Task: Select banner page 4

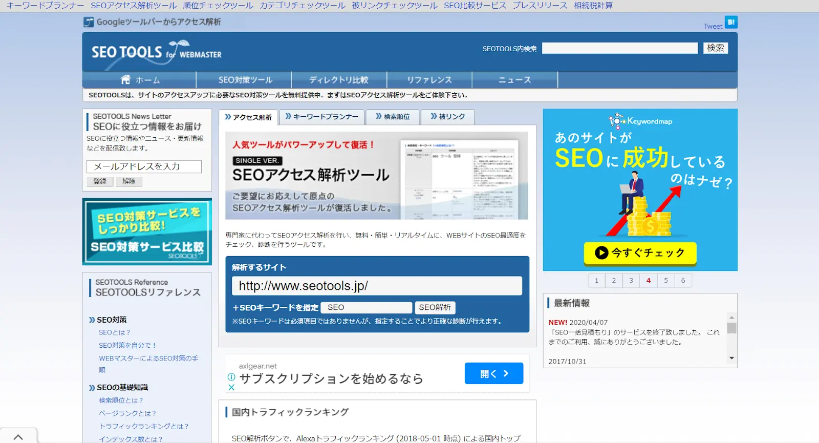Action: 649,281
